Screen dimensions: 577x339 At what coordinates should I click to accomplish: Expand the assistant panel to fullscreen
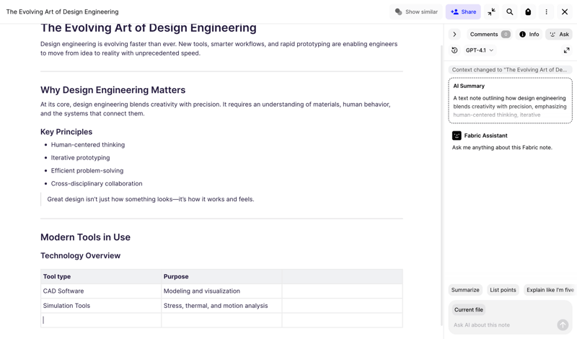point(566,50)
